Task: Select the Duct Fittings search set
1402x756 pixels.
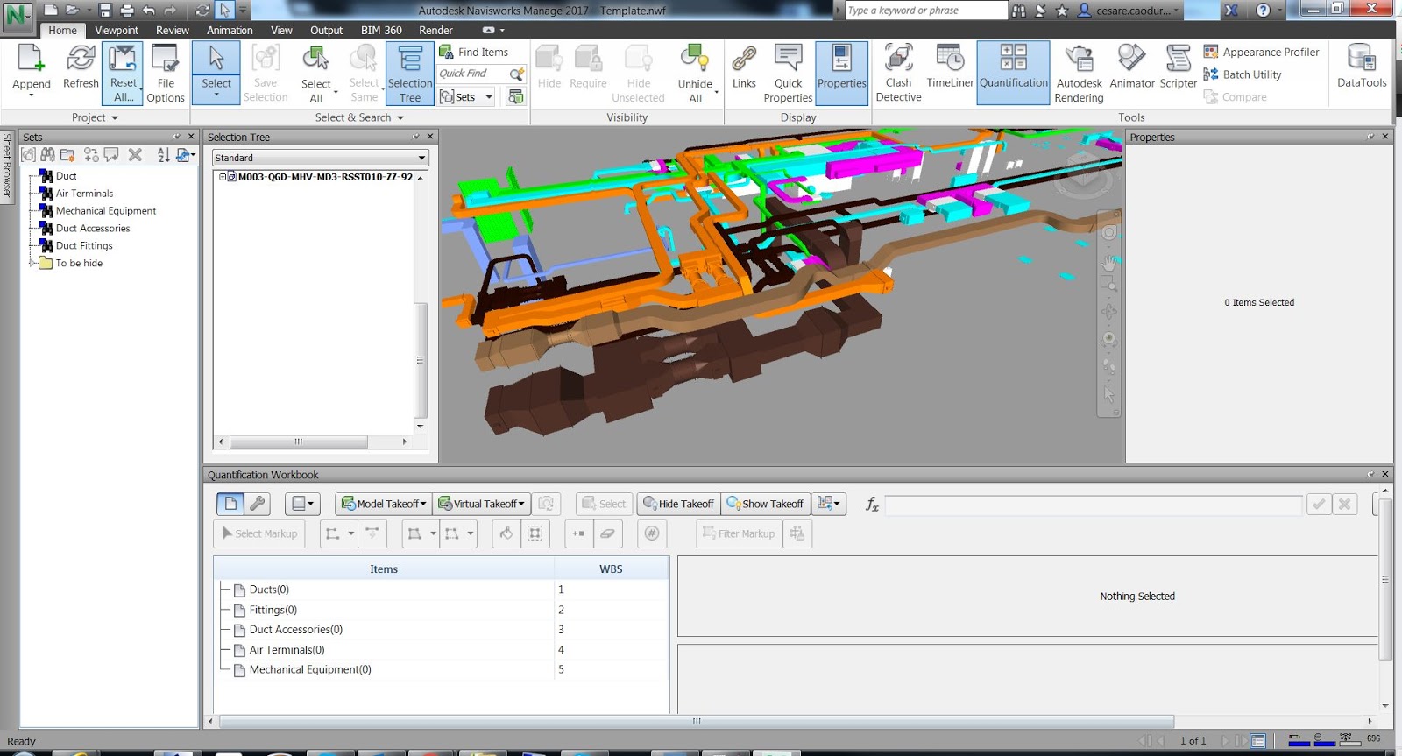Action: coord(84,246)
